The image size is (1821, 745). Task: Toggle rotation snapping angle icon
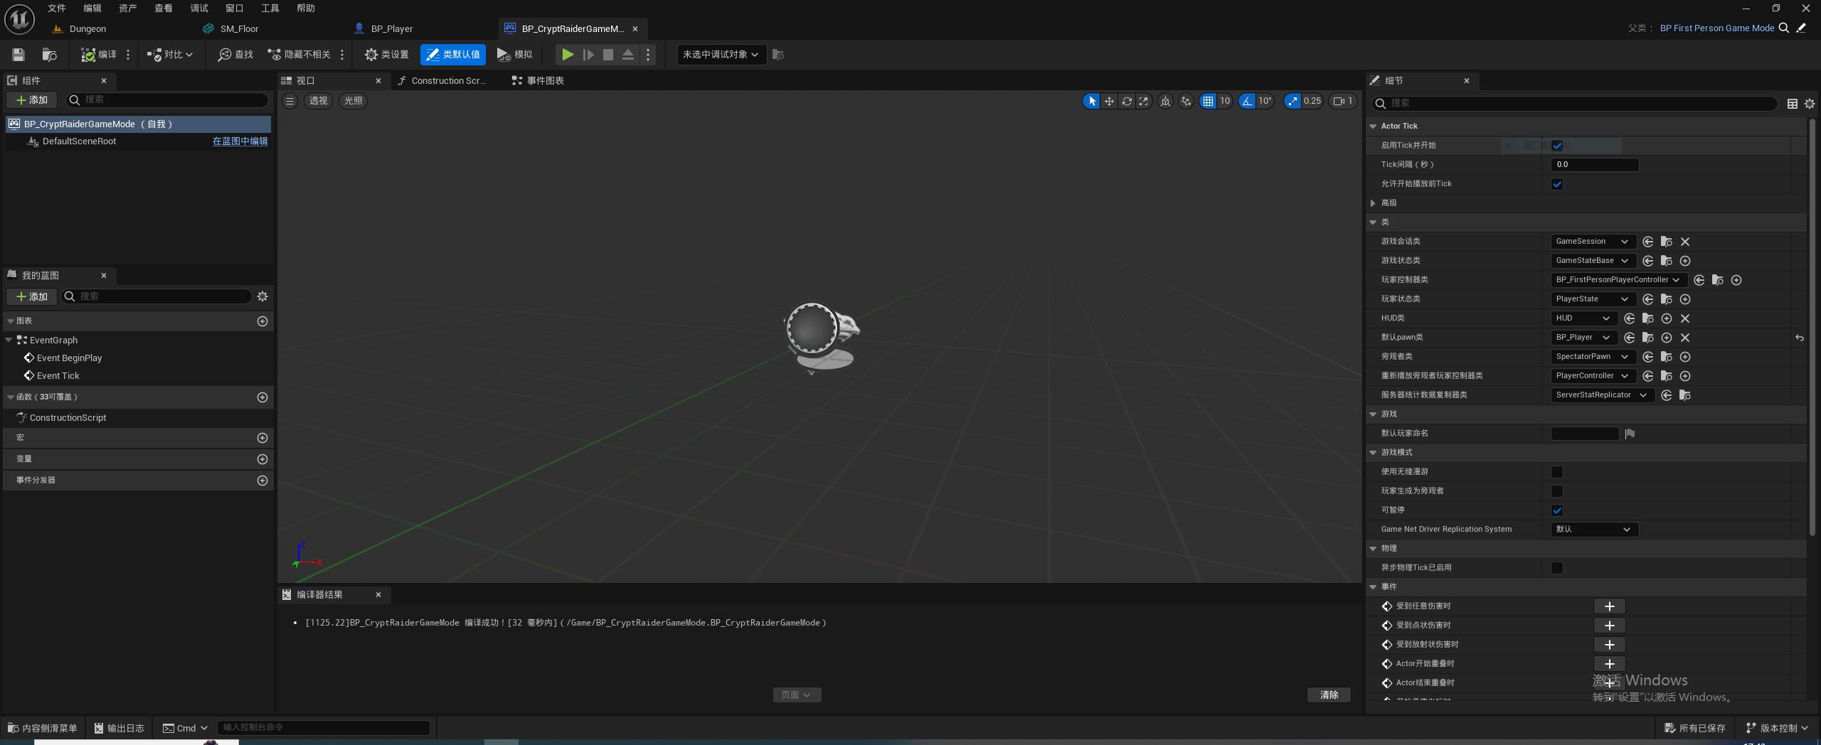pos(1247,101)
